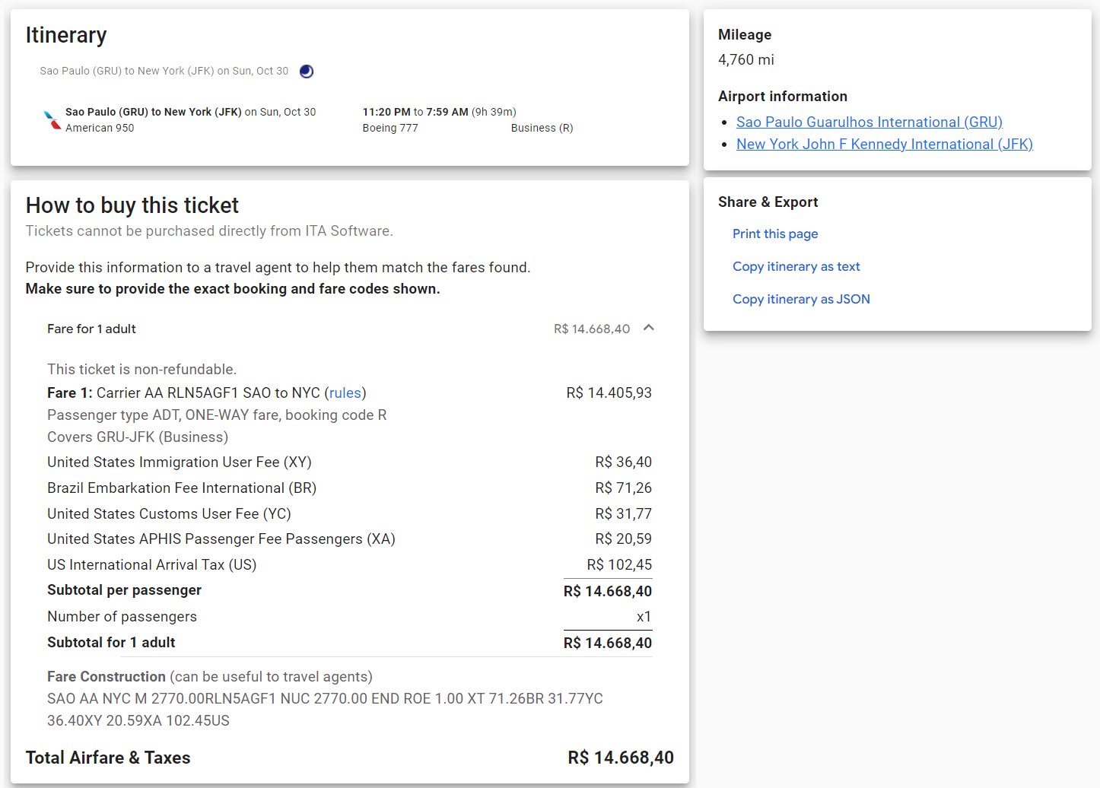Click the R$ 14.668,40 fare header amount
The height and width of the screenshot is (788, 1100).
(592, 329)
